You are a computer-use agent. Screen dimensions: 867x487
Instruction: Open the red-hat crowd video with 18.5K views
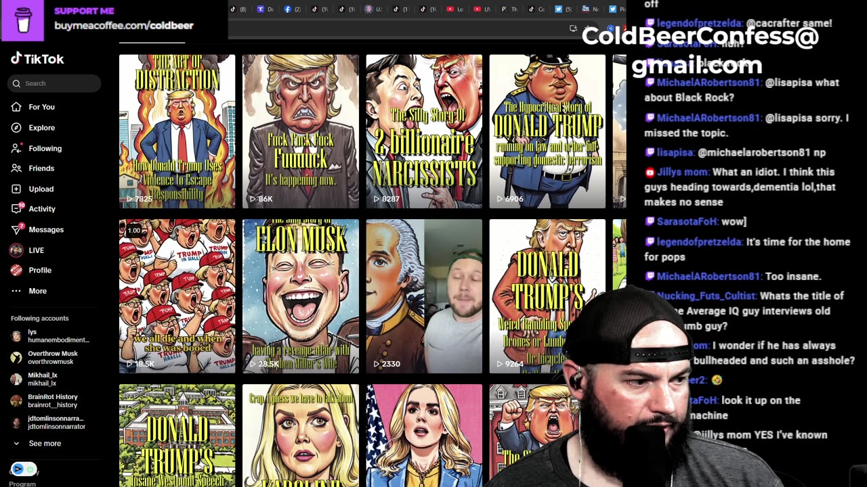pyautogui.click(x=177, y=296)
